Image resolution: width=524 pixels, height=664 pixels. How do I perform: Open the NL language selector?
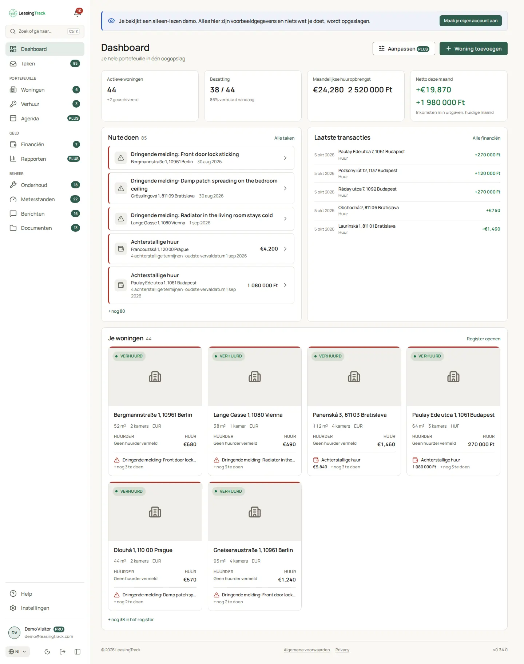pyautogui.click(x=17, y=652)
